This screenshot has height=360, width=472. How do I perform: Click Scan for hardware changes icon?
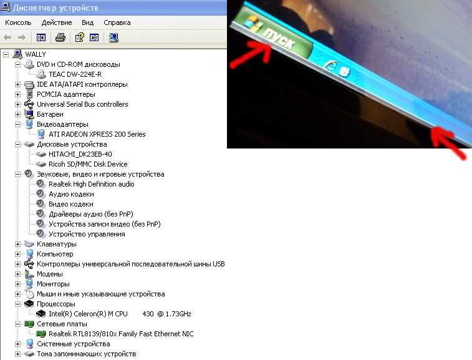point(113,37)
